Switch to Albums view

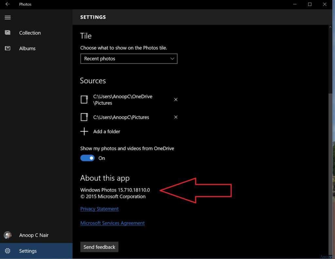coord(27,48)
